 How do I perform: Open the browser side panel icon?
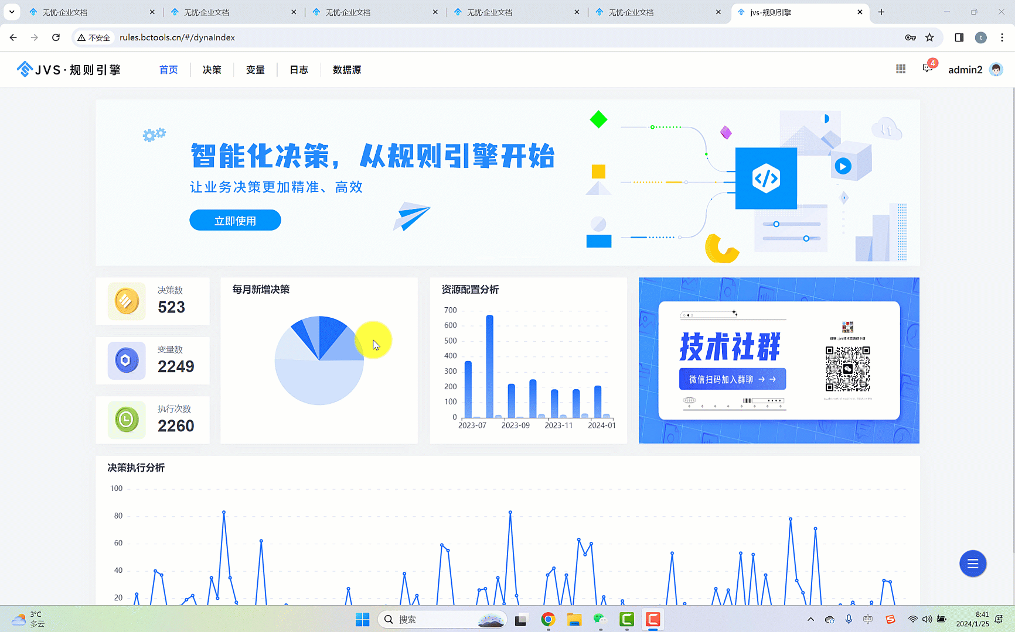[959, 37]
